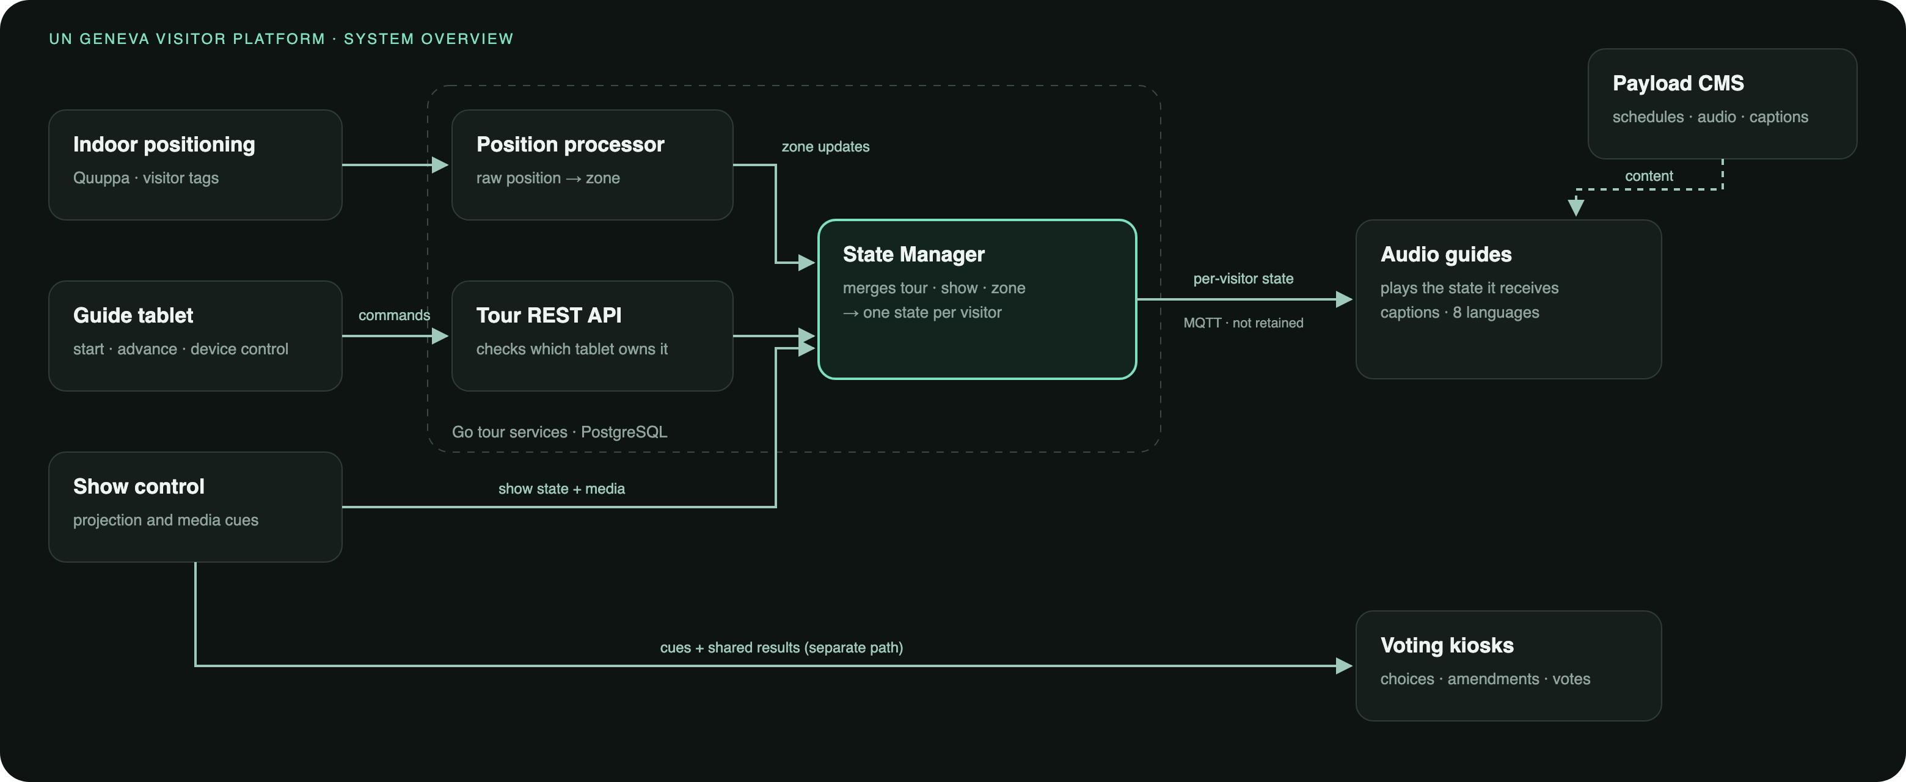1906x782 pixels.
Task: Click the 'commands' arrow label
Action: pyautogui.click(x=395, y=315)
